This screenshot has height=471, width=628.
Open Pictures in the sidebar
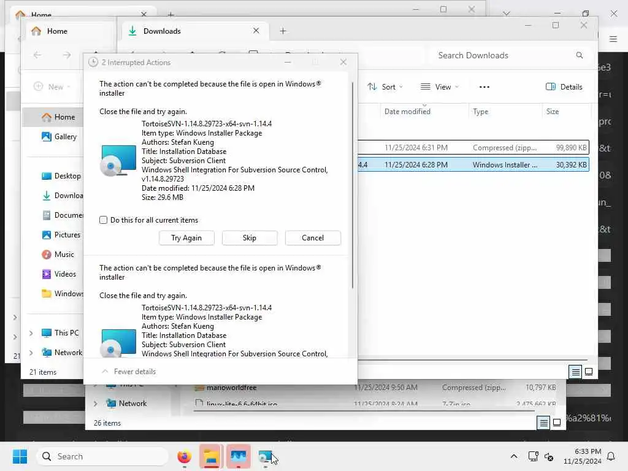click(x=61, y=235)
